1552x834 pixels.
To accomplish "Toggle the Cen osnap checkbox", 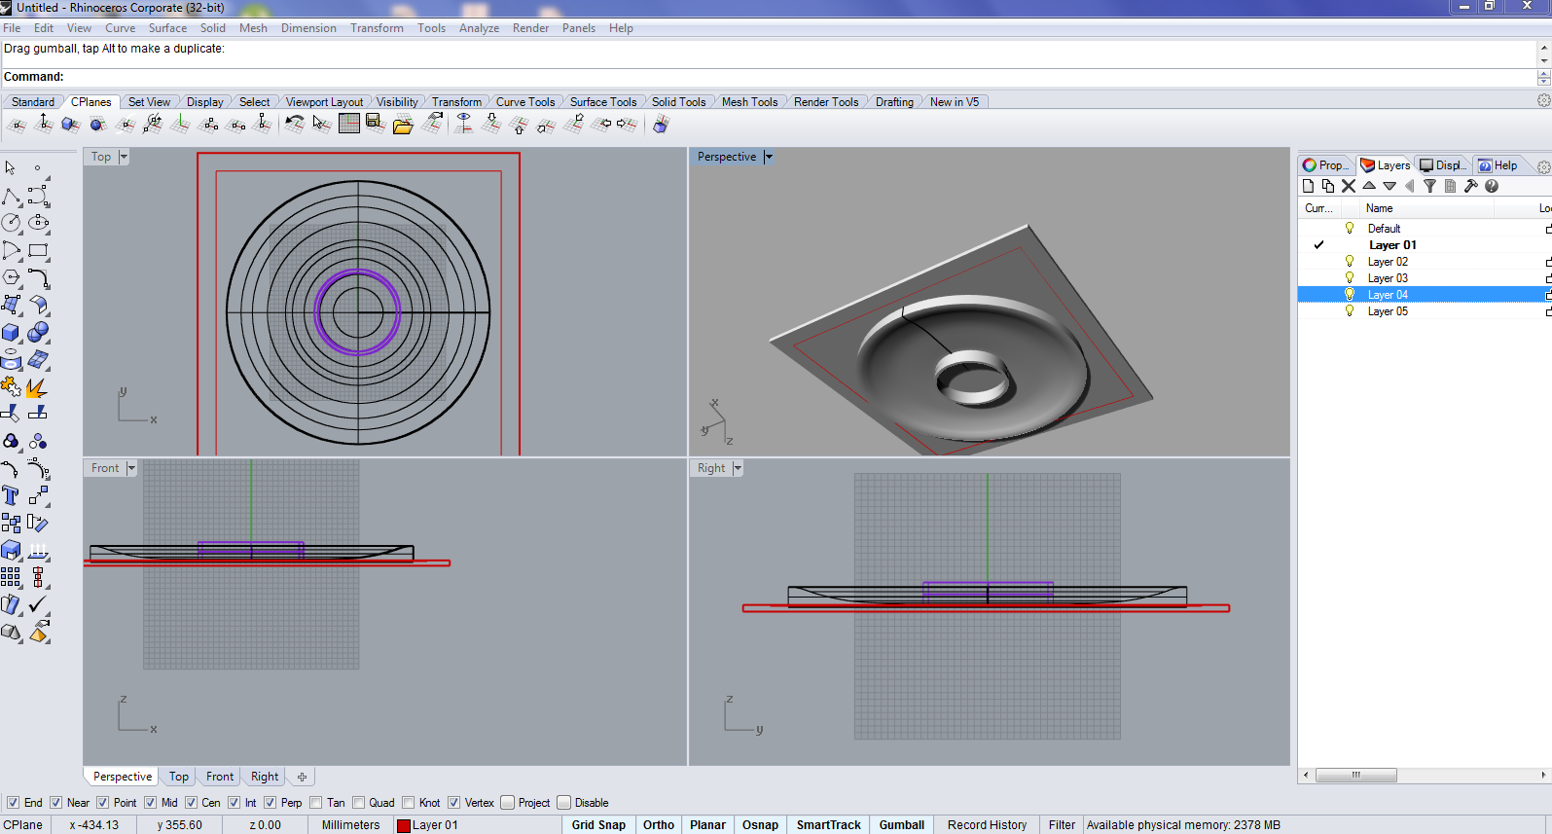I will 191,803.
